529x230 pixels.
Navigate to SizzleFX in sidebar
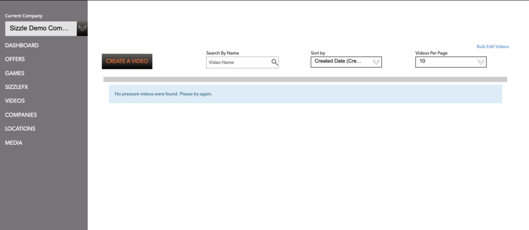click(x=17, y=87)
